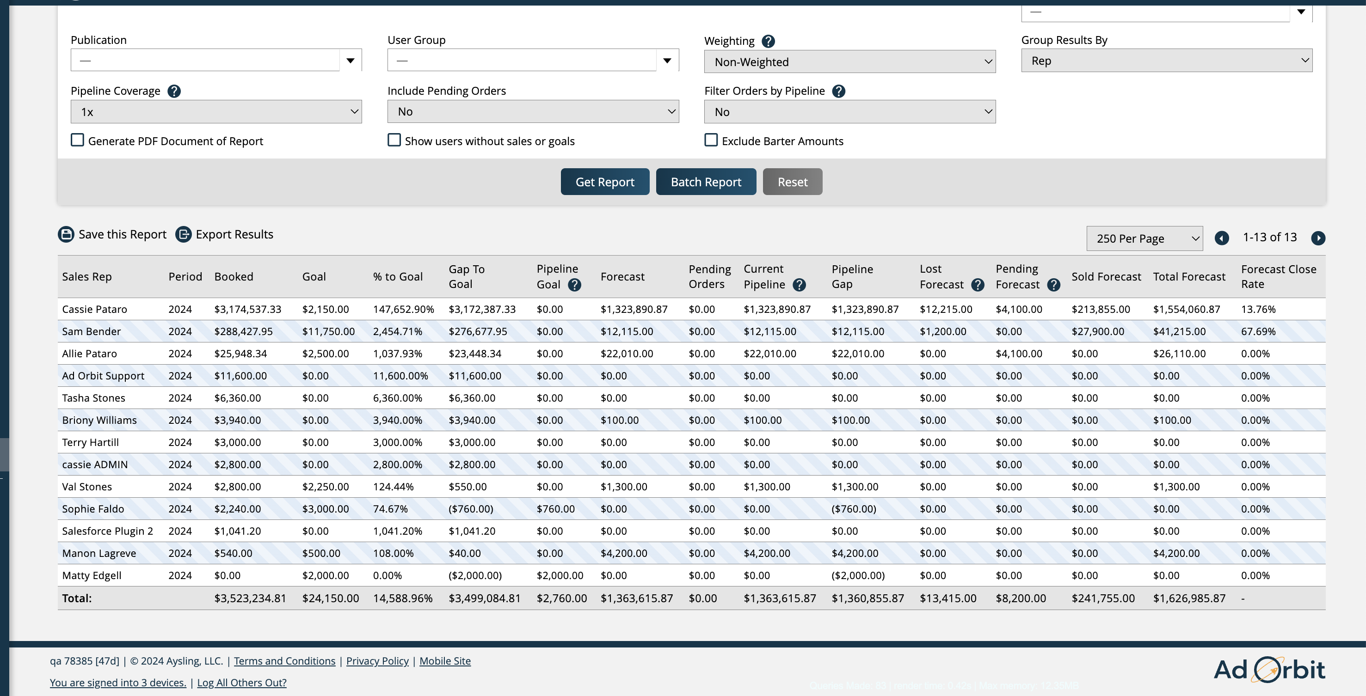Click Sophie Faldo sales rep cell
Screen dimensions: 1366x696
(x=93, y=509)
